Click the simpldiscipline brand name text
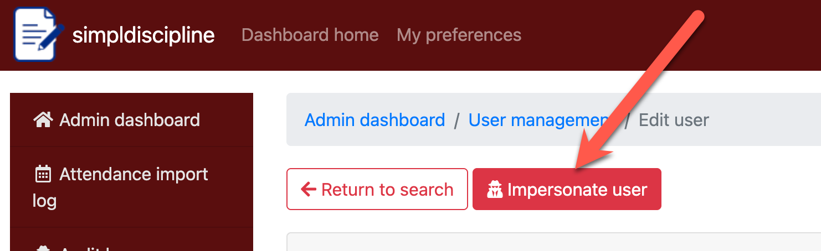This screenshot has width=821, height=251. (x=143, y=35)
